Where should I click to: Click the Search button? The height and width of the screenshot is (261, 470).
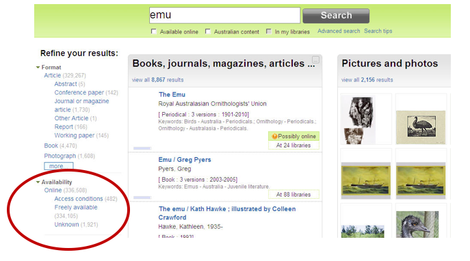336,16
